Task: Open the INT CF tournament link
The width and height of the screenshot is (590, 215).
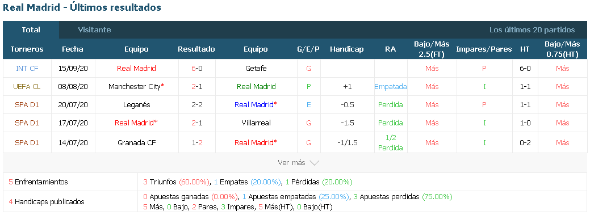Action: [27, 69]
